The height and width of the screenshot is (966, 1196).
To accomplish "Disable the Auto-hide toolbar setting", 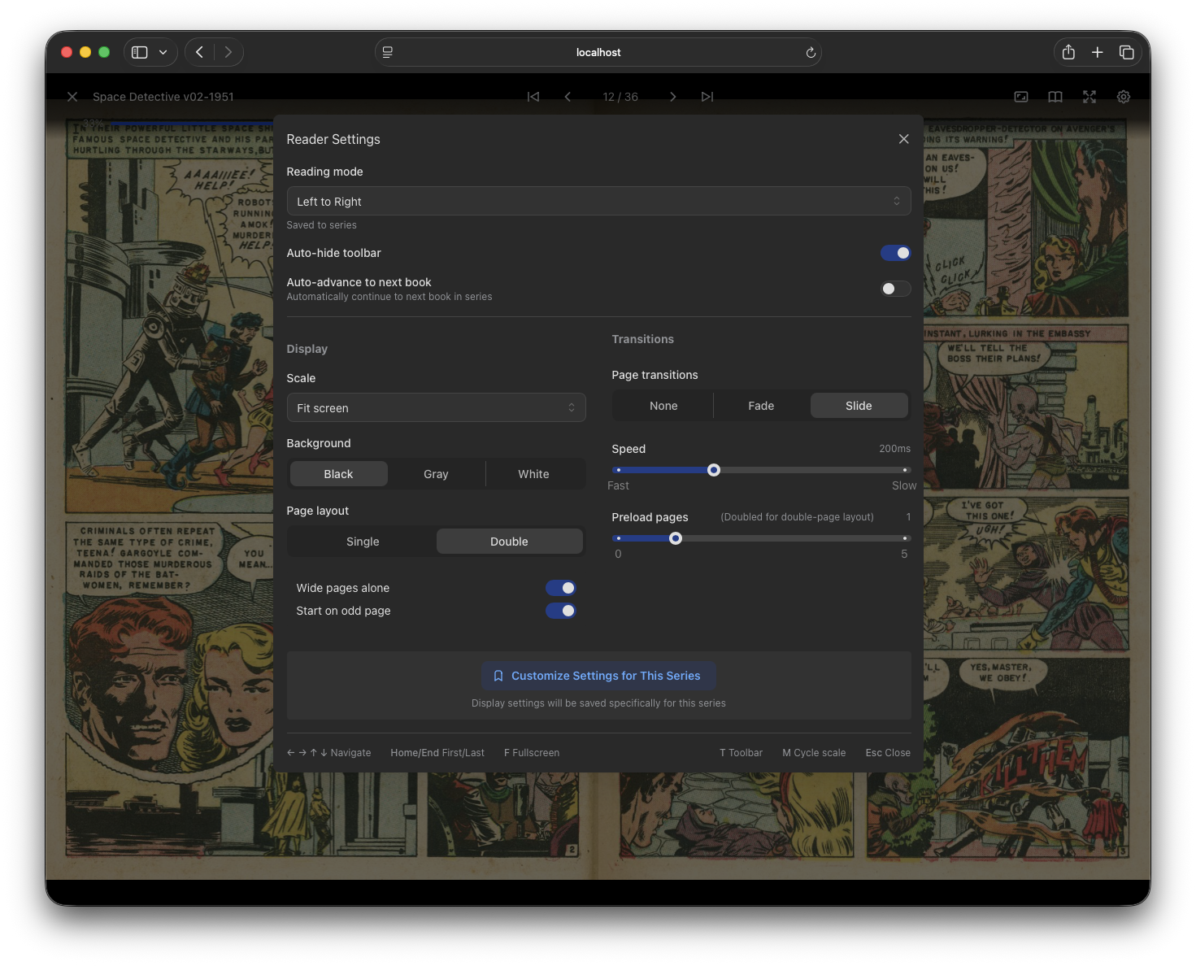I will (895, 253).
